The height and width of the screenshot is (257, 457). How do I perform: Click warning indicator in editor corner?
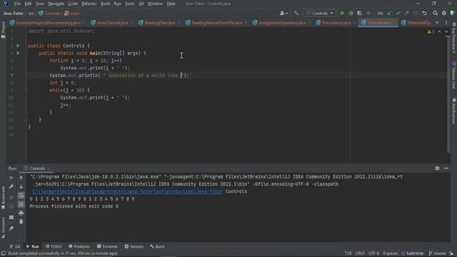[431, 31]
